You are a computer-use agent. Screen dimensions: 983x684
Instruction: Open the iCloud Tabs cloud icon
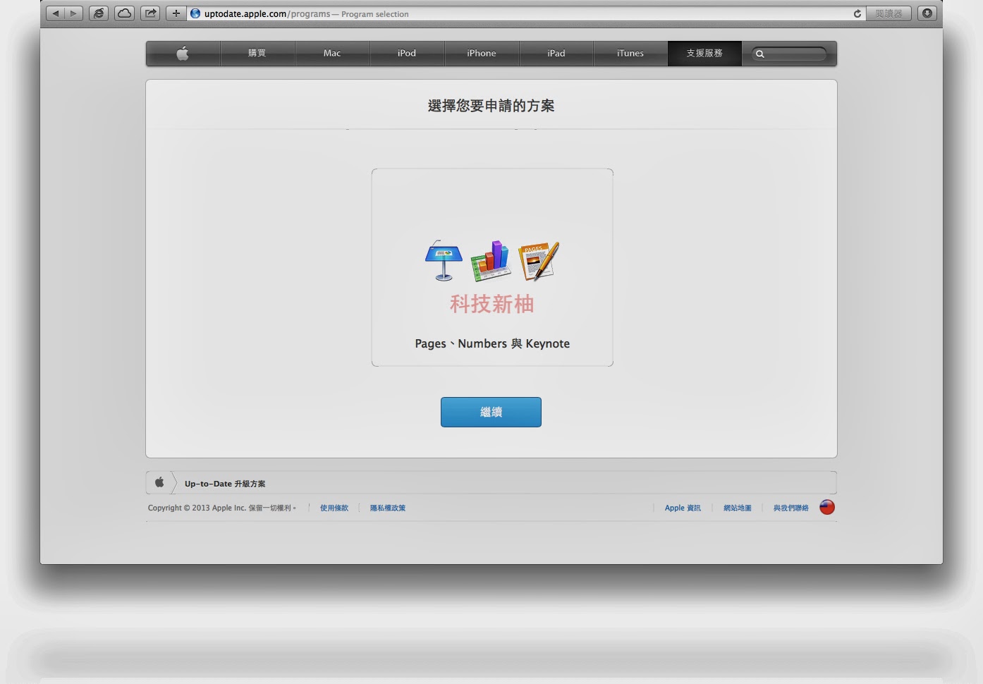(x=125, y=13)
